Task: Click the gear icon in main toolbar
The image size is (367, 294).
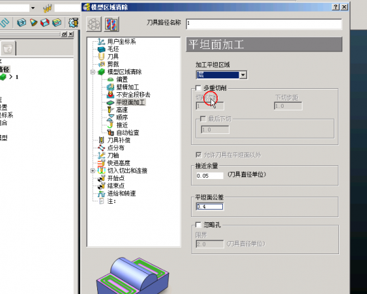Action: [x=73, y=22]
